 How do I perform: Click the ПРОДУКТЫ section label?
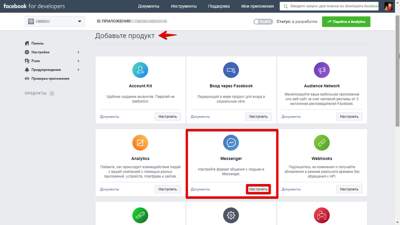(35, 93)
